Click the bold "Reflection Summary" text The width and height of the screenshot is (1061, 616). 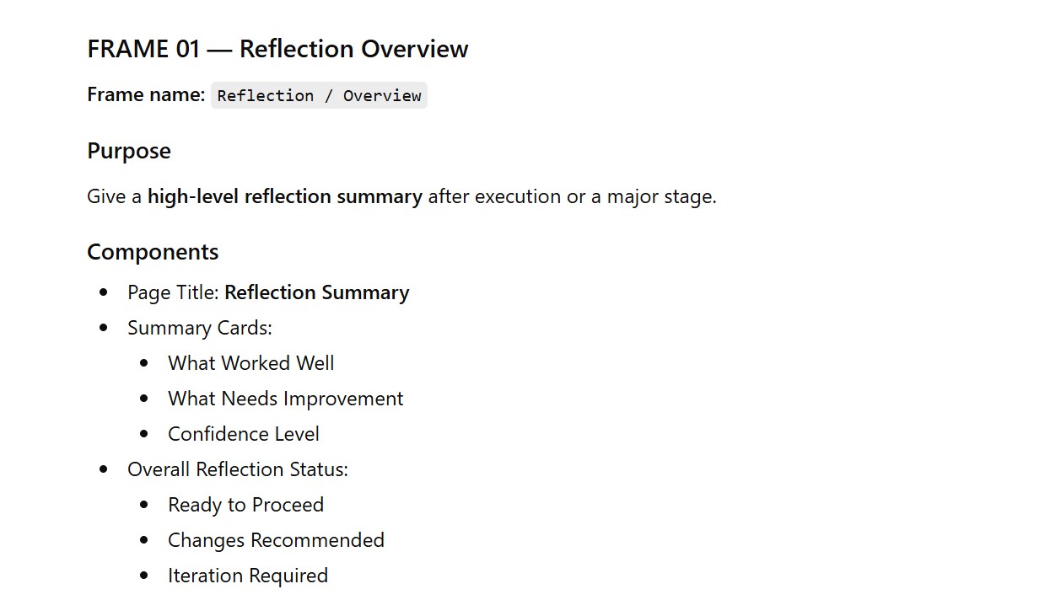coord(316,292)
